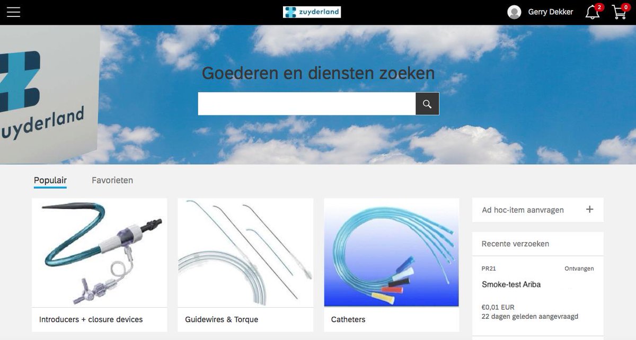Open the user avatar next to Gerry Dekker
636x340 pixels.
(x=514, y=12)
